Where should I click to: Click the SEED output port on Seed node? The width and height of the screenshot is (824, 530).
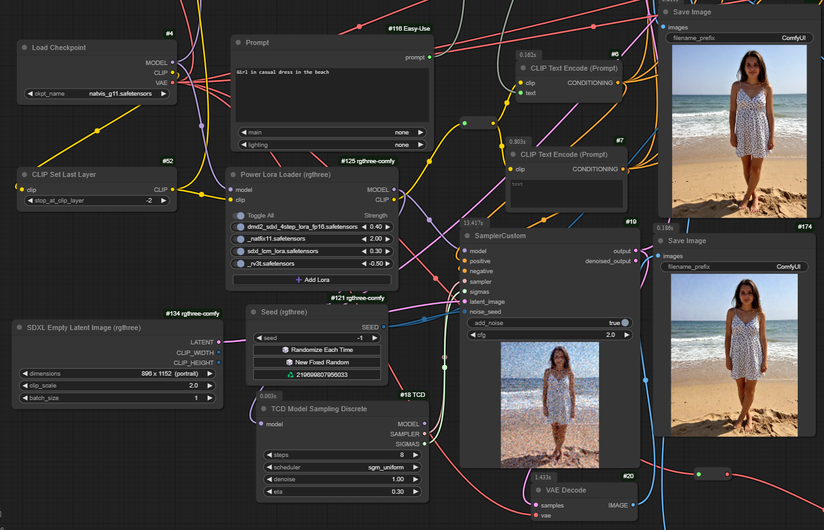(383, 327)
